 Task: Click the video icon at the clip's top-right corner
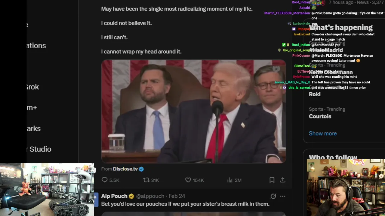click(276, 69)
